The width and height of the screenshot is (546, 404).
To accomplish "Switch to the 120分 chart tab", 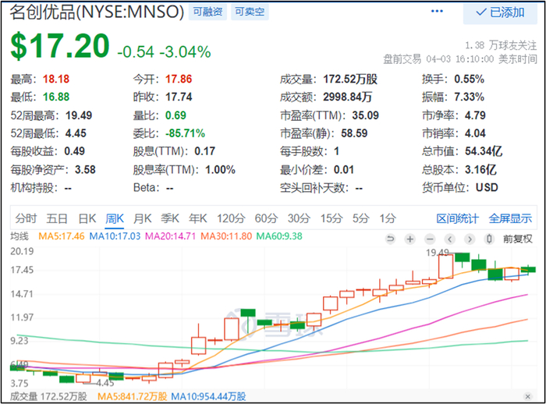I will pyautogui.click(x=231, y=218).
